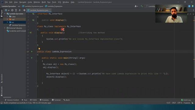195x110 pixels.
Task: Toggle the Project tool window sidebar button
Action: point(2,13)
